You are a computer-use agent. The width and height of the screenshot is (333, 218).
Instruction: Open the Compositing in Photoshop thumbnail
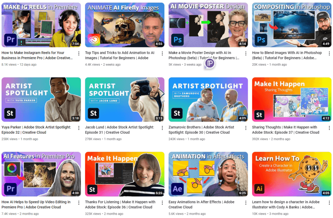[292, 25]
